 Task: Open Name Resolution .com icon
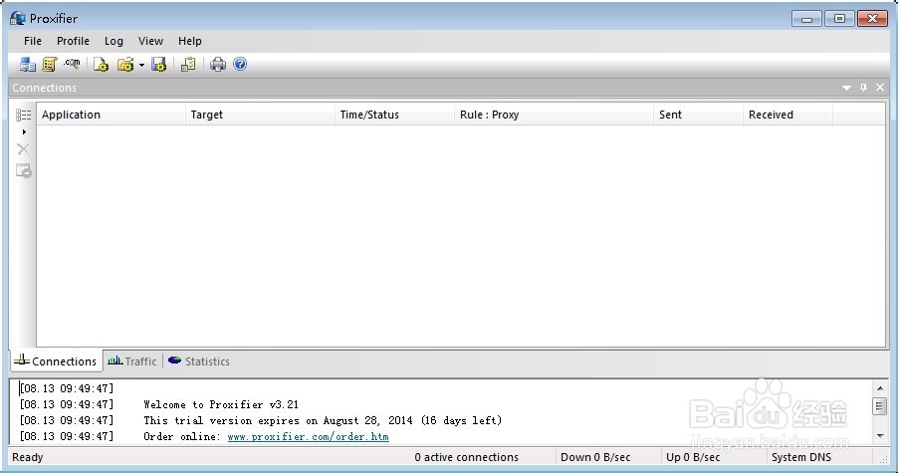pyautogui.click(x=72, y=64)
